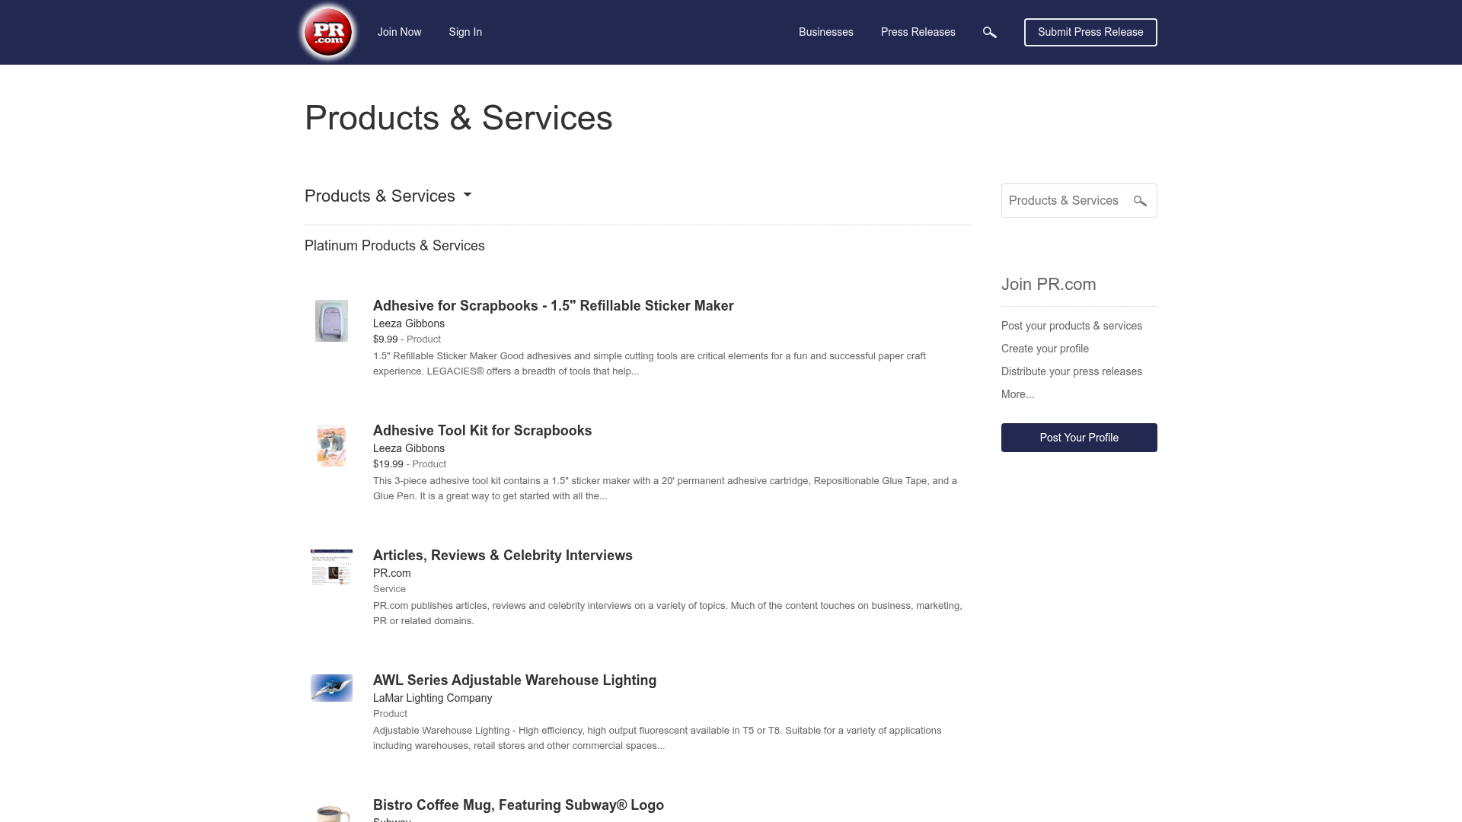This screenshot has height=822, width=1462.
Task: Click Leeza Gibbons under Sticker Maker listing
Action: click(409, 323)
